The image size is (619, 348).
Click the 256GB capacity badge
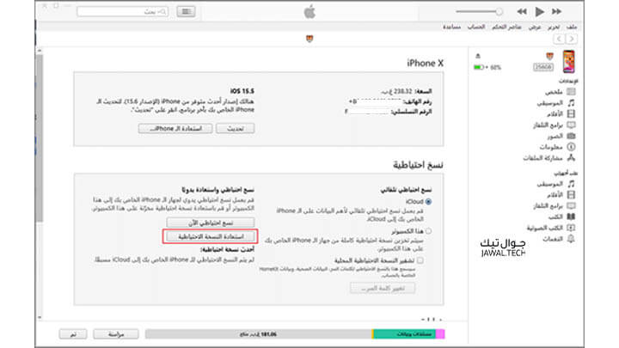pos(542,68)
